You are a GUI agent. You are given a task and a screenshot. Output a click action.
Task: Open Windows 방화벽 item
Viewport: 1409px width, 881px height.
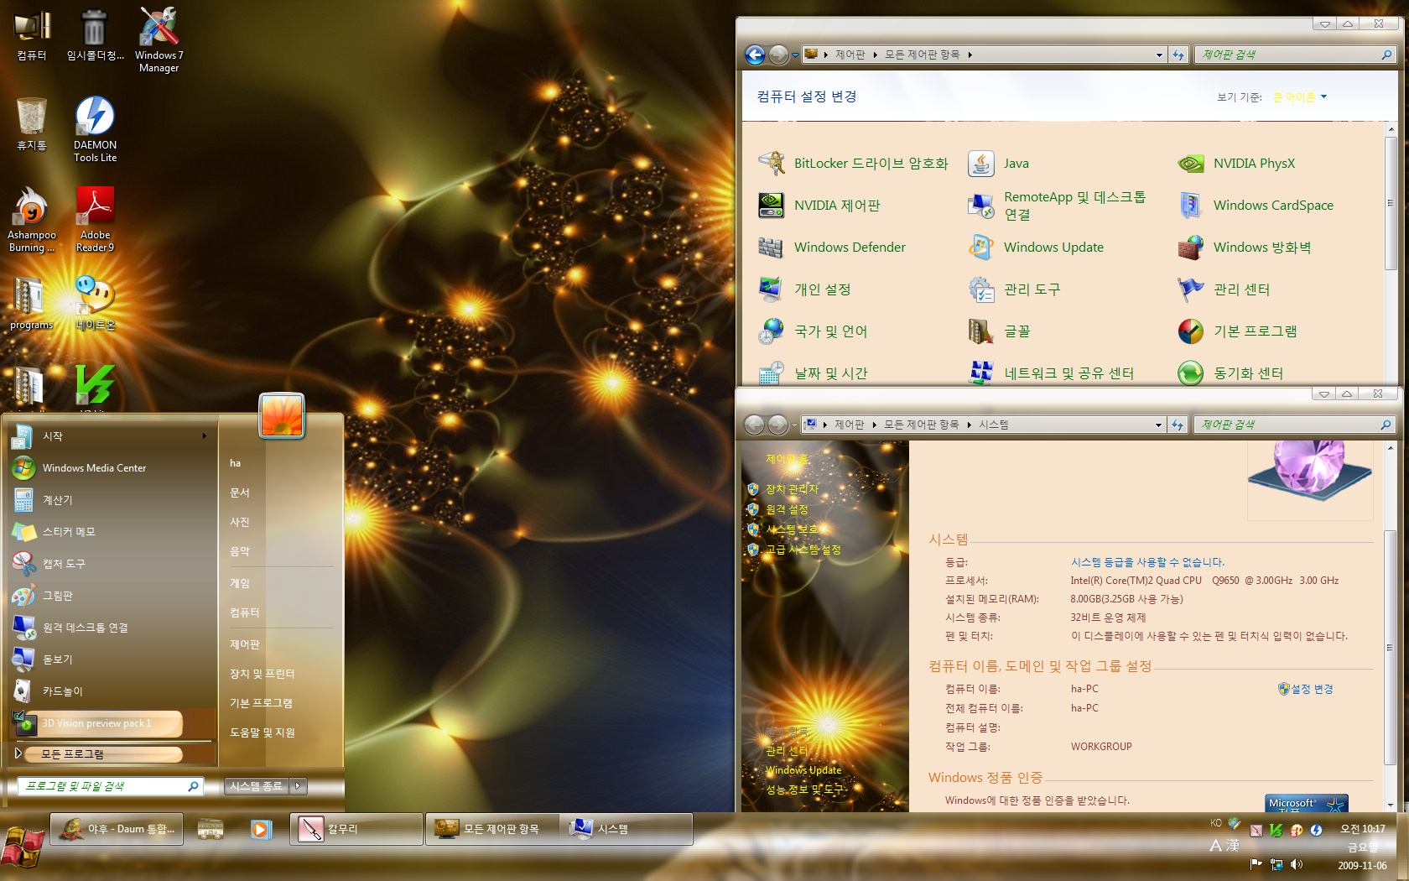(1244, 248)
